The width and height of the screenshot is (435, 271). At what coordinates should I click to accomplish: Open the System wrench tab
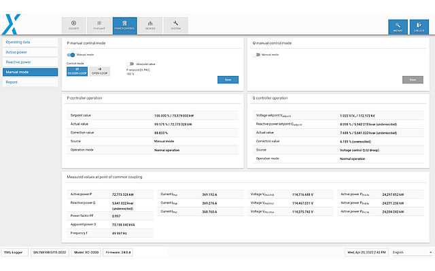click(x=175, y=26)
